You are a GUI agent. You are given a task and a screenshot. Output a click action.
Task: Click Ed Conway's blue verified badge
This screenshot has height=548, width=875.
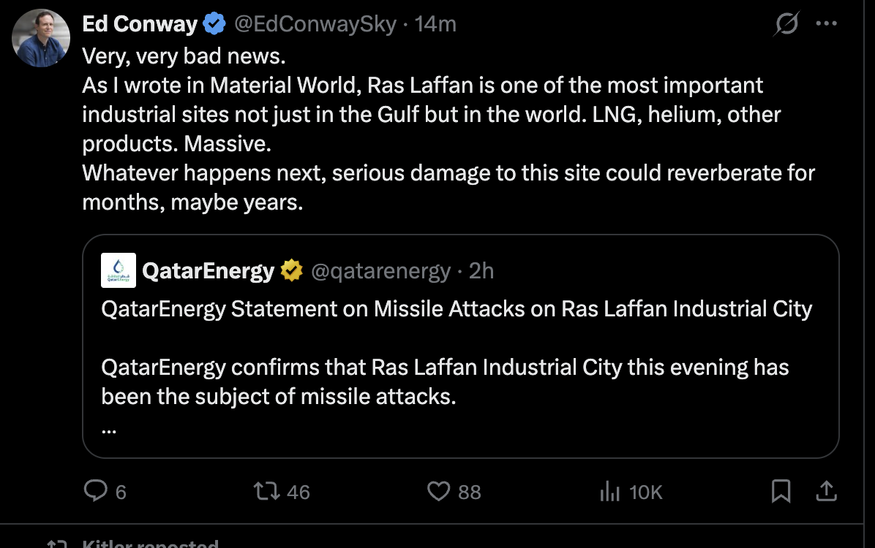click(214, 24)
